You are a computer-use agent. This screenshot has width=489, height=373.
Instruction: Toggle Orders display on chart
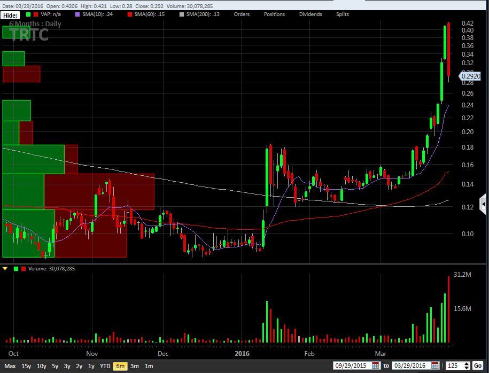click(x=242, y=14)
